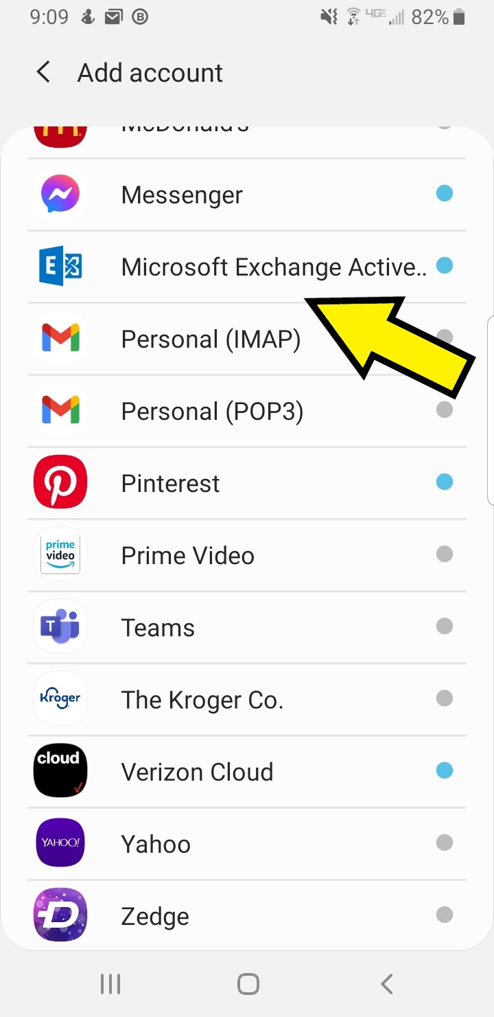This screenshot has height=1017, width=494.
Task: Tap the blue dot beside Pinterest
Action: coord(445,482)
